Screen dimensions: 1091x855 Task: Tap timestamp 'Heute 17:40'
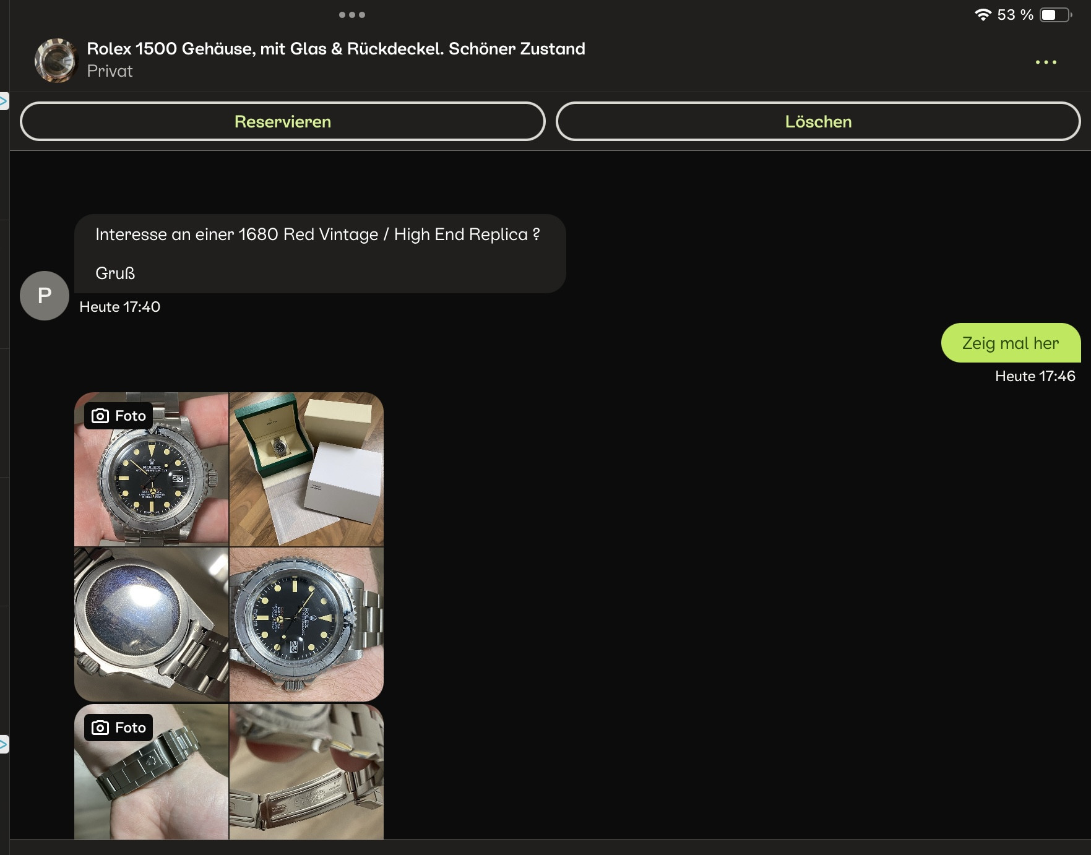(x=120, y=307)
